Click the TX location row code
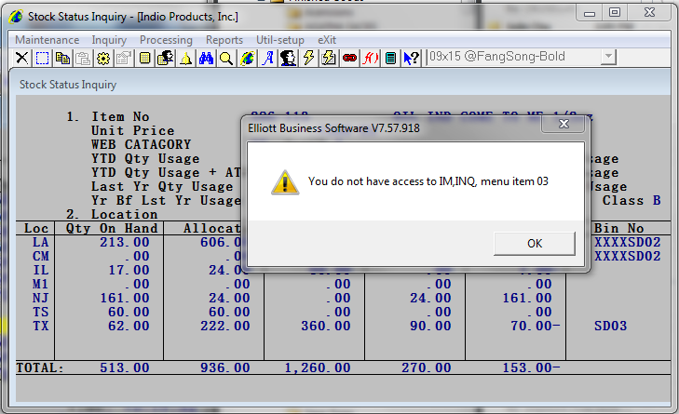Image resolution: width=679 pixels, height=414 pixels. point(41,326)
